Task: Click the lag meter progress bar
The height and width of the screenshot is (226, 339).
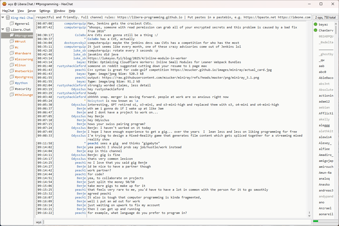Action: 325,221
